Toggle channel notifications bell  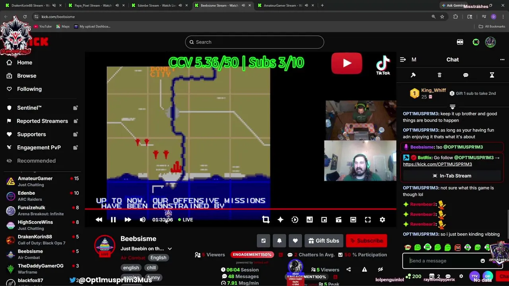279,241
